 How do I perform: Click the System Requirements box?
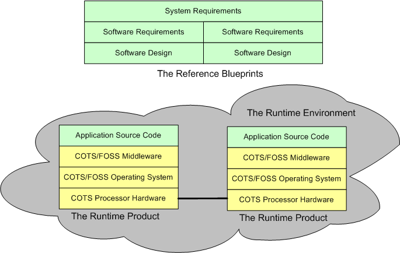click(203, 11)
